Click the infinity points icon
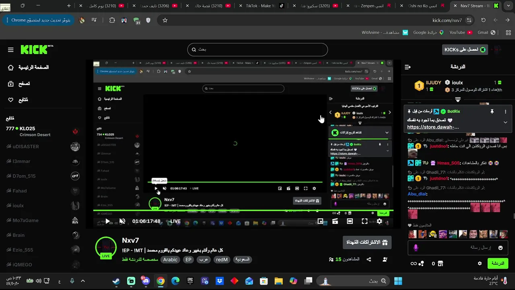 point(413,263)
